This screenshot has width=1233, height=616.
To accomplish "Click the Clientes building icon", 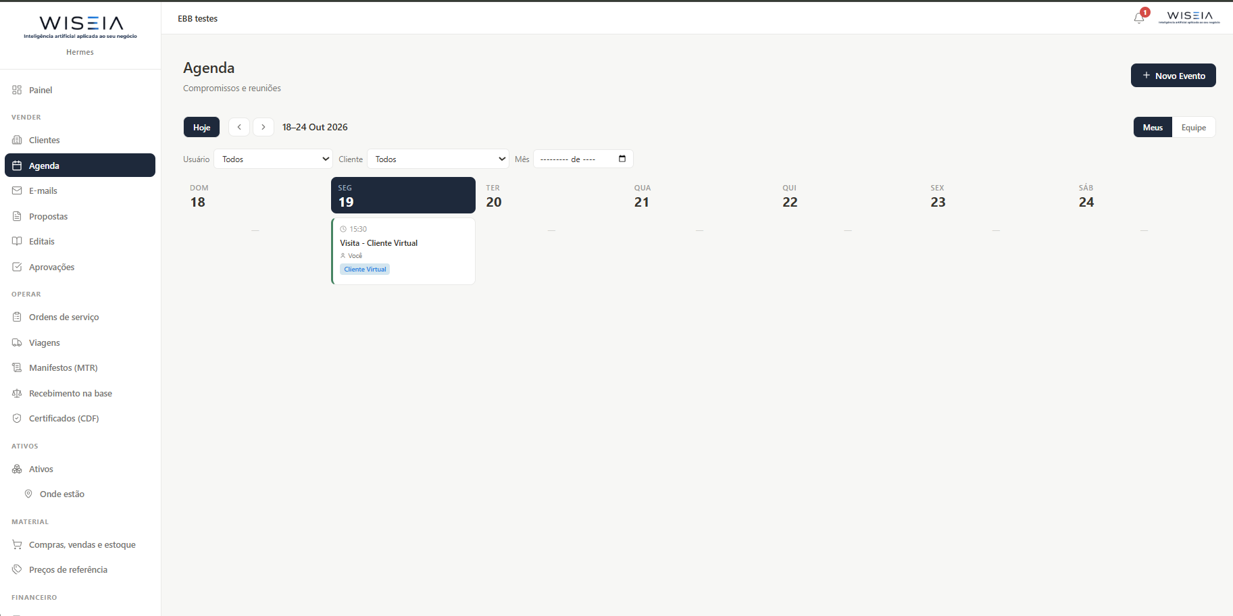I will (x=17, y=140).
